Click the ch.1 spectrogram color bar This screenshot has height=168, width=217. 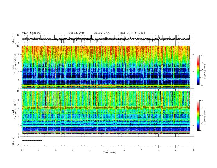click(198, 70)
